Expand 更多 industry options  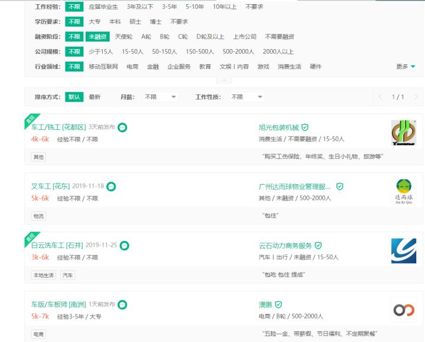[406, 67]
